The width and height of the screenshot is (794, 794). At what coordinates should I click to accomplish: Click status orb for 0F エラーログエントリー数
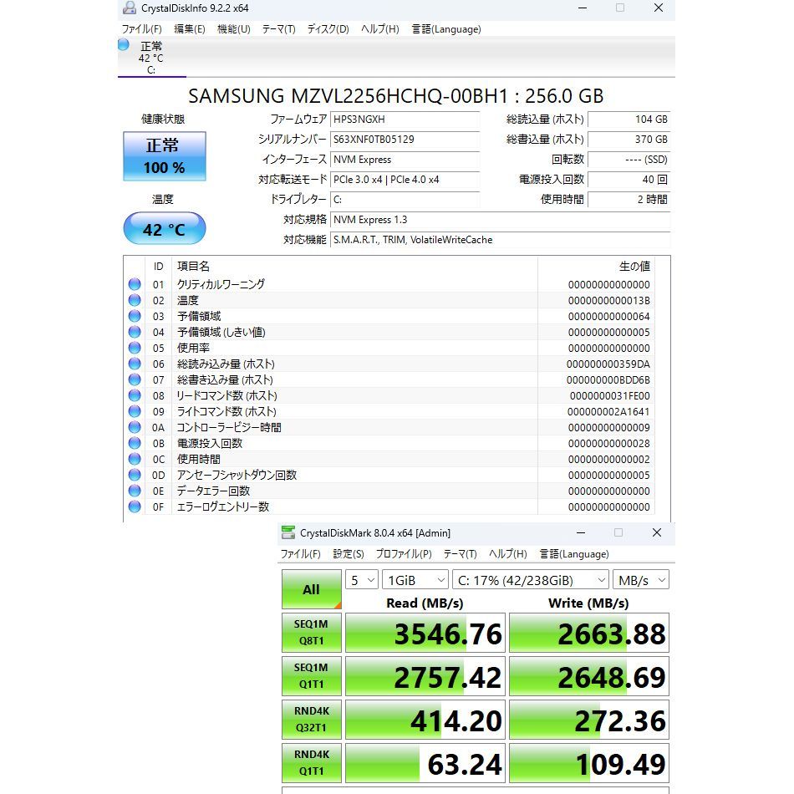(x=135, y=506)
